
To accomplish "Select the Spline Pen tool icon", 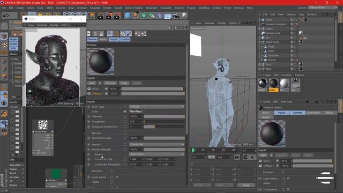I will (x=136, y=16).
